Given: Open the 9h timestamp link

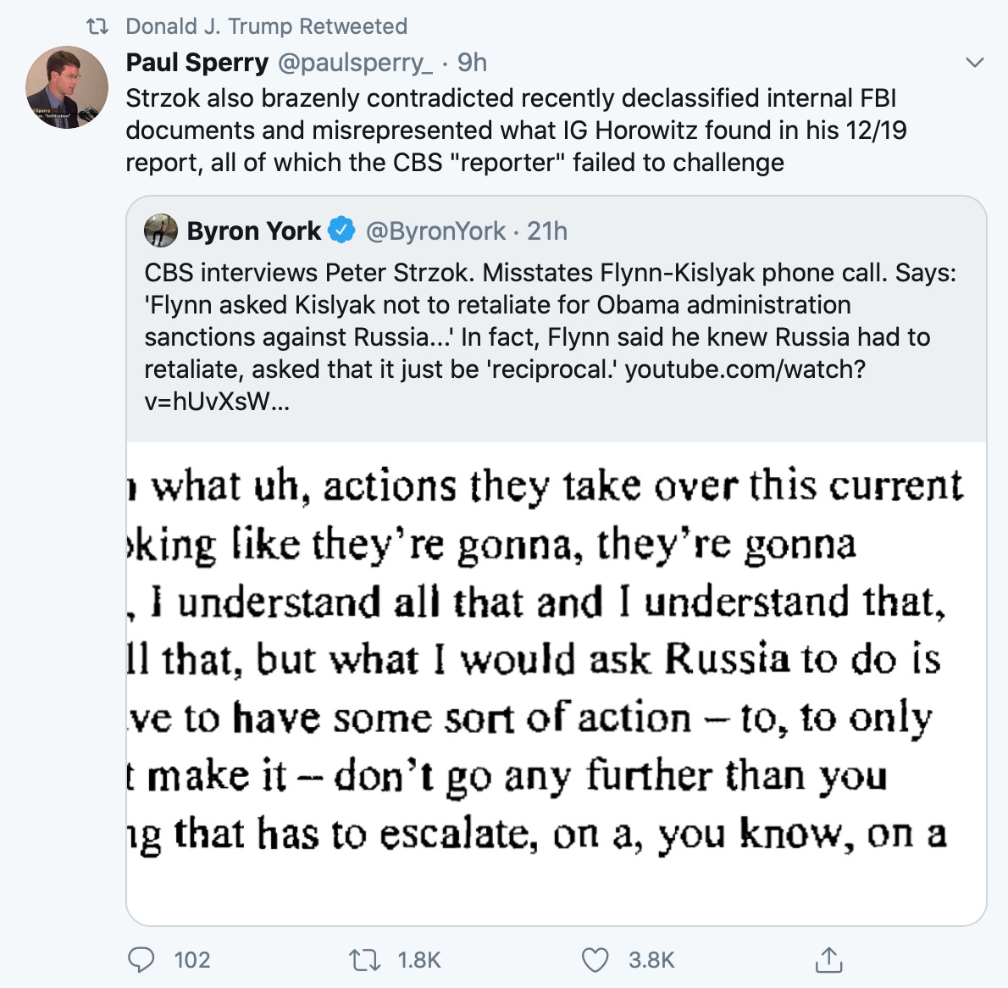Looking at the screenshot, I should [x=472, y=62].
